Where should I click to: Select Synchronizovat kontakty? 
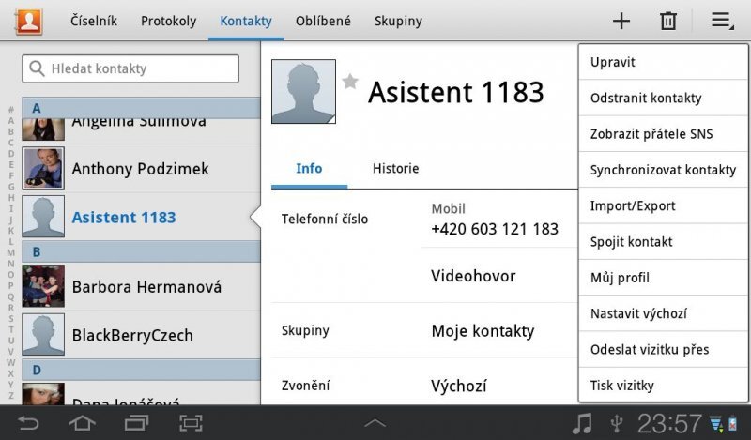(x=664, y=170)
